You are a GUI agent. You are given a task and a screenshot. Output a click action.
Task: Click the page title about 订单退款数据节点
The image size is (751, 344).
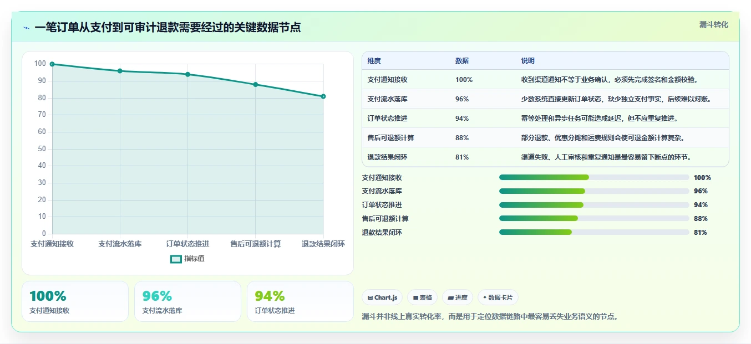click(x=168, y=28)
